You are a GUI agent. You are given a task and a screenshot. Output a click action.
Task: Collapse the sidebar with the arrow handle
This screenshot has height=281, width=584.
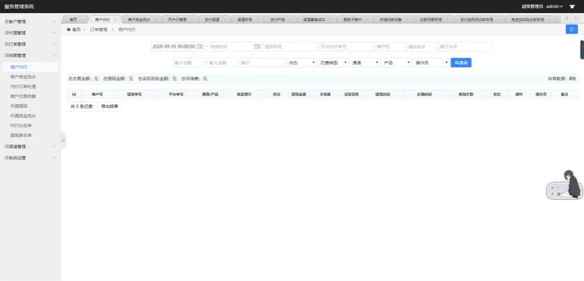coord(63,140)
